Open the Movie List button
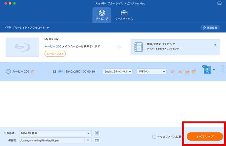The height and width of the screenshot is (146, 226). click(55, 54)
